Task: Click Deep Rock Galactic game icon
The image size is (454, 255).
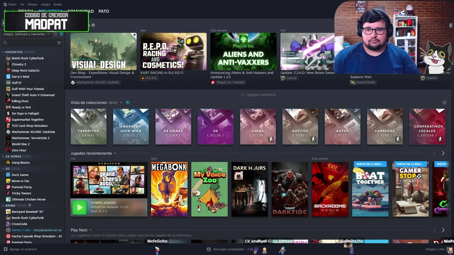Action: pos(8,70)
